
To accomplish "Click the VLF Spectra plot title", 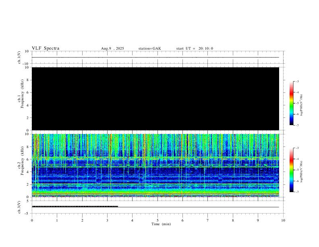I will tap(46, 48).
